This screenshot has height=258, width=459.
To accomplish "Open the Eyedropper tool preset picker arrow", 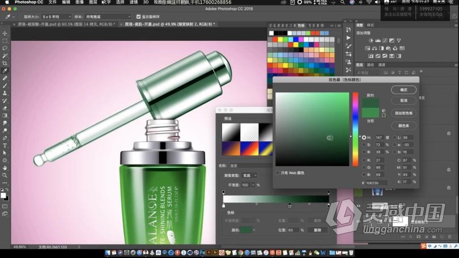I will pos(14,17).
